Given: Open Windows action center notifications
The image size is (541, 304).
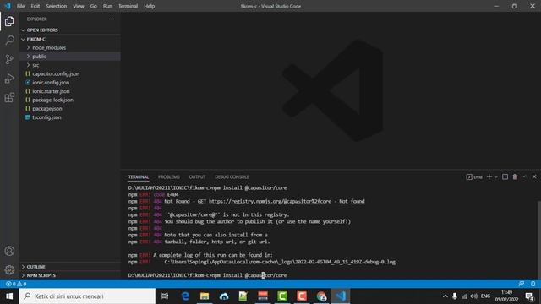Looking at the screenshot, I should 530,296.
